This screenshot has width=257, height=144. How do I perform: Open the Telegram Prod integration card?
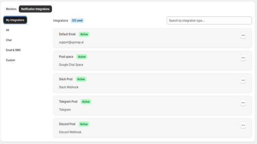153,106
